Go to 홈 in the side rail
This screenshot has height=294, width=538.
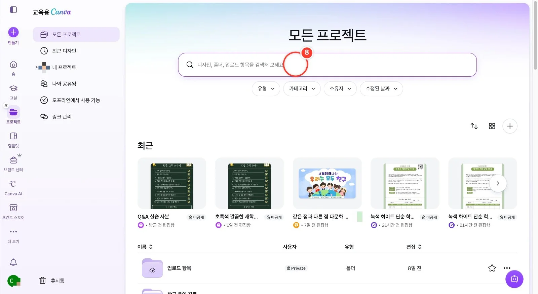[13, 68]
